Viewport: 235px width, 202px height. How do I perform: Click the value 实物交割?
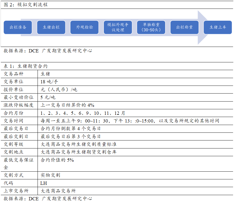50,175
